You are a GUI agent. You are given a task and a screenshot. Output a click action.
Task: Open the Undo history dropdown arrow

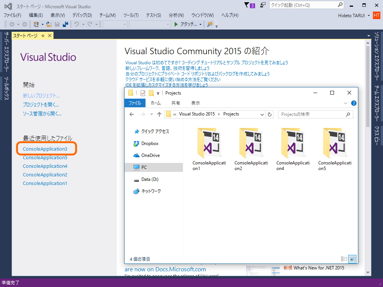[x=83, y=24]
